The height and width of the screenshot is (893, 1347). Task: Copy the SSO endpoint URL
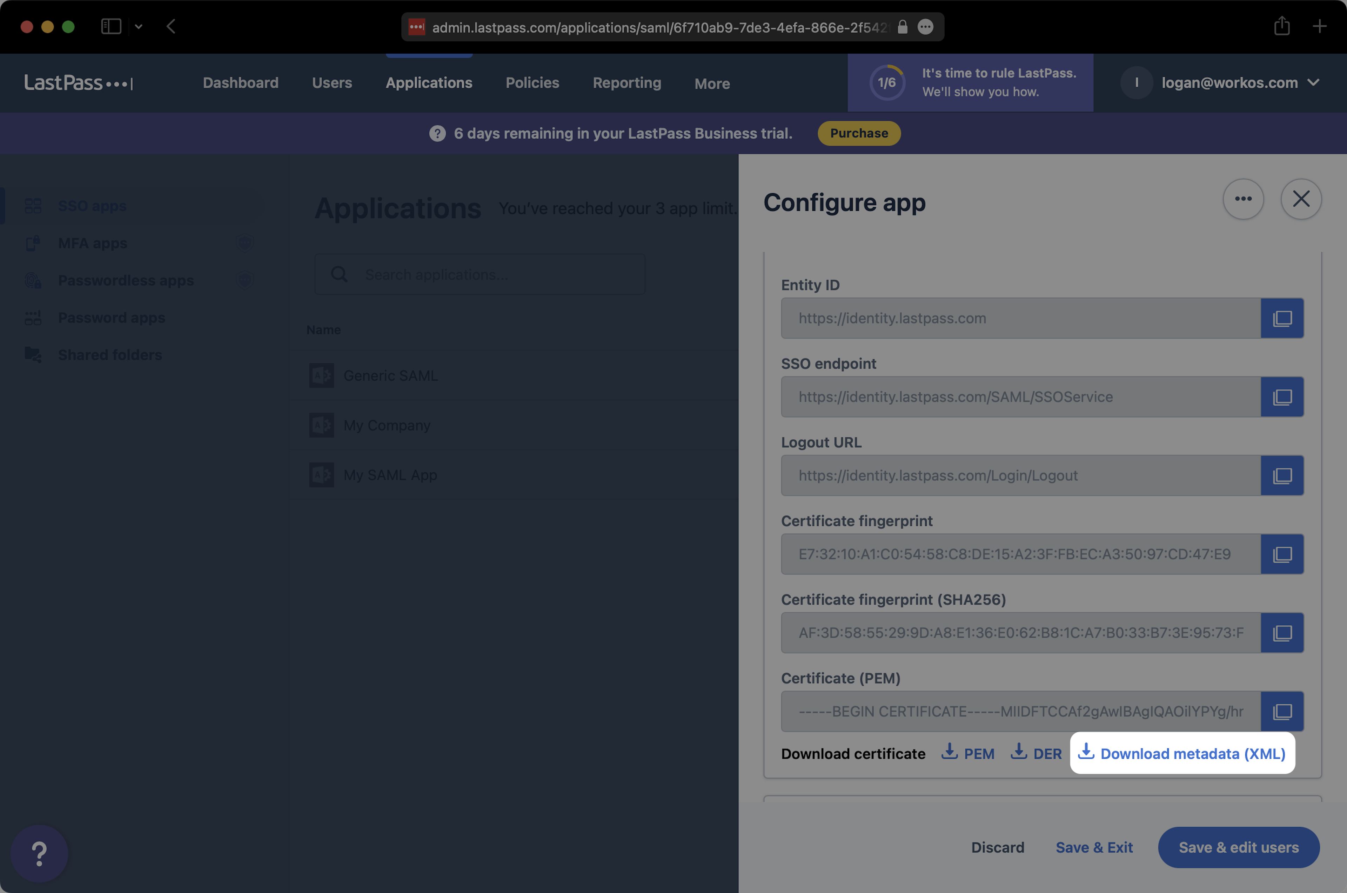pos(1281,397)
